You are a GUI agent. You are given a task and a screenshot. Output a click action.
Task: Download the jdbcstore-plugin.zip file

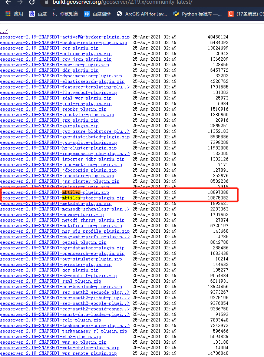click(x=57, y=176)
